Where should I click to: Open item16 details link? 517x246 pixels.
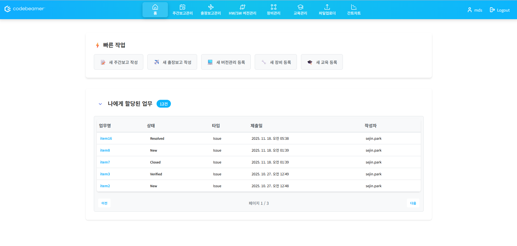106,138
